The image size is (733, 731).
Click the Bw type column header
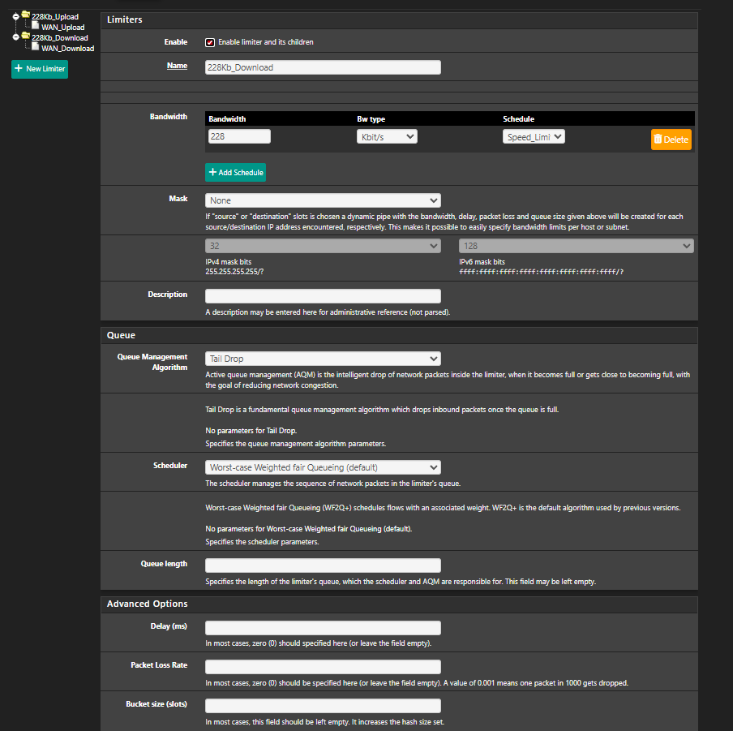[371, 118]
